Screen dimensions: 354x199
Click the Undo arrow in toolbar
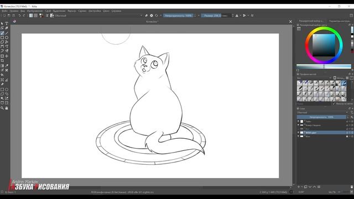19,15
